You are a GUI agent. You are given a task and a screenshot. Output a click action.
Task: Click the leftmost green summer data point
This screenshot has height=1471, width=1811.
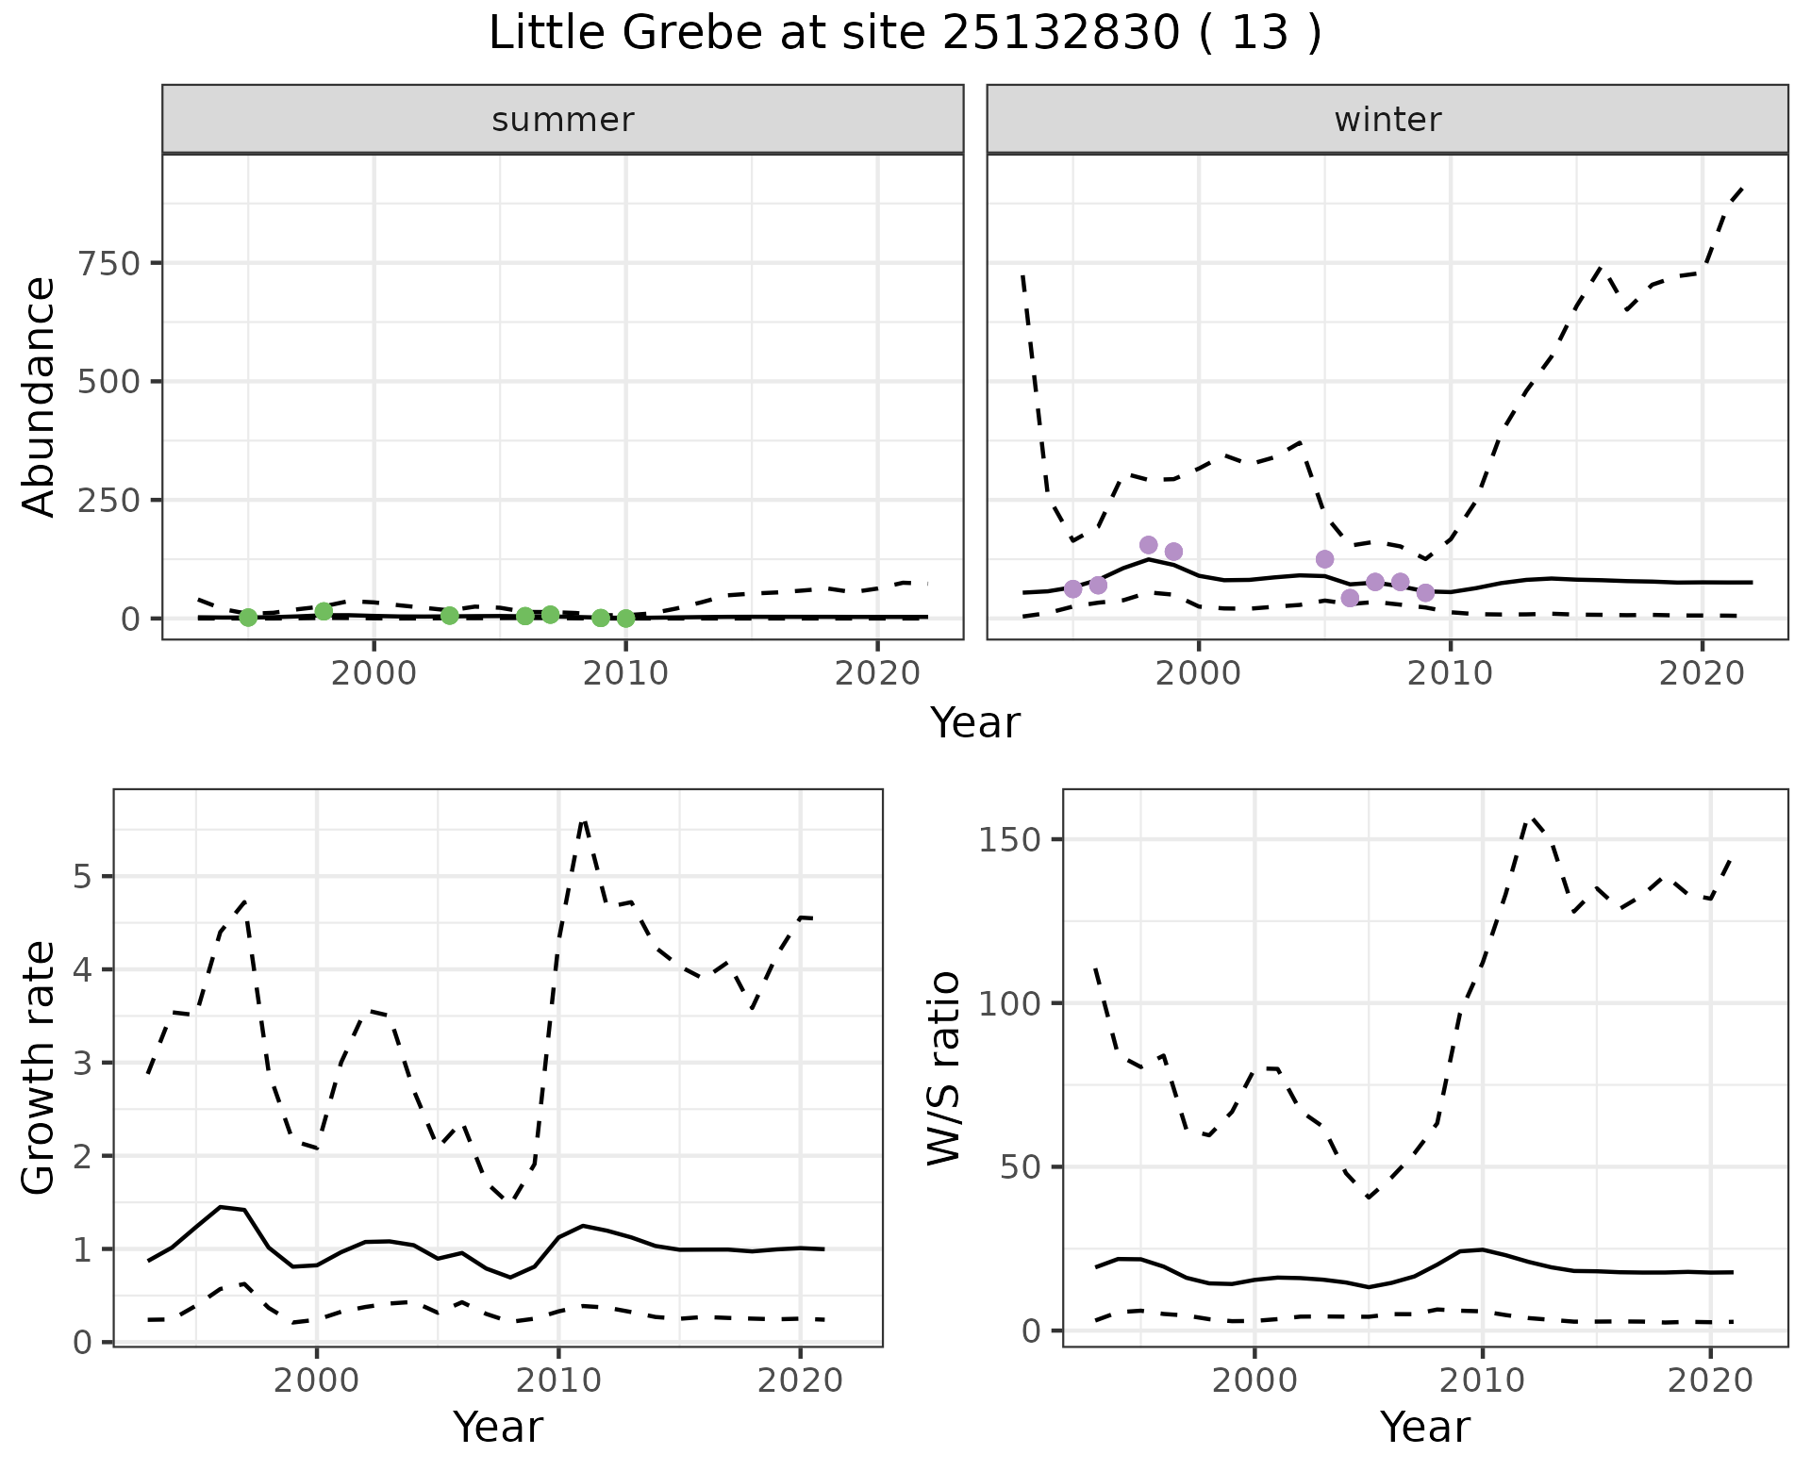tap(248, 618)
